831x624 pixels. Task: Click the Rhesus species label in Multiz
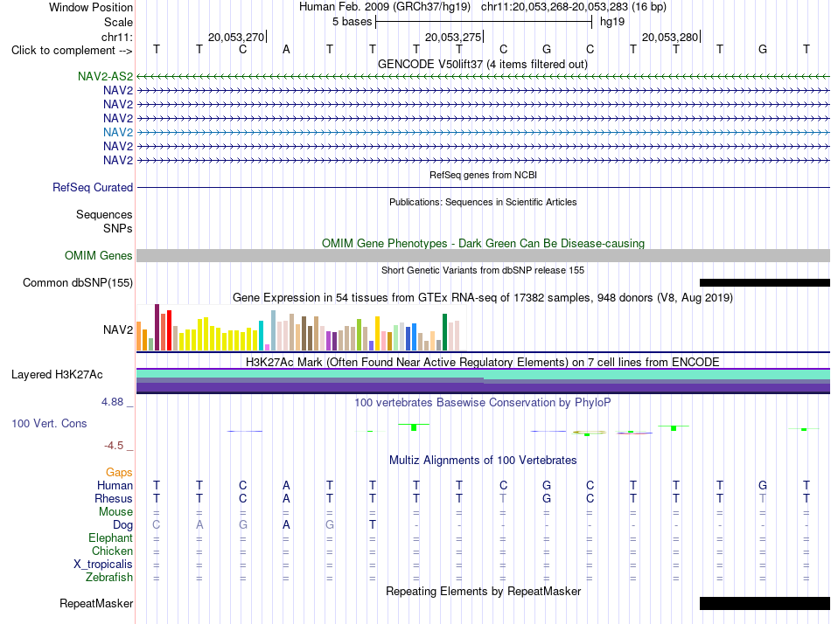[114, 499]
